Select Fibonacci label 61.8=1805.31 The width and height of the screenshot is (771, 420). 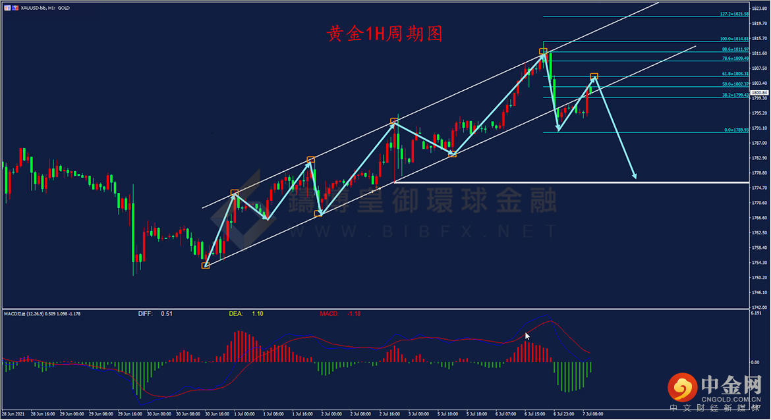735,74
